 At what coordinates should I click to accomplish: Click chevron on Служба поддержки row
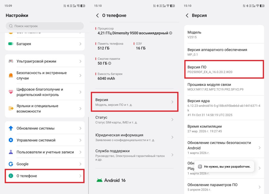coord(172,155)
